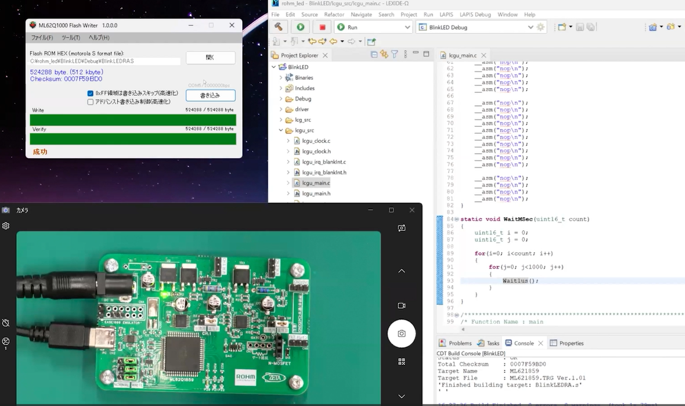
Task: Enable the advanced write control checkbox
Action: pos(91,102)
